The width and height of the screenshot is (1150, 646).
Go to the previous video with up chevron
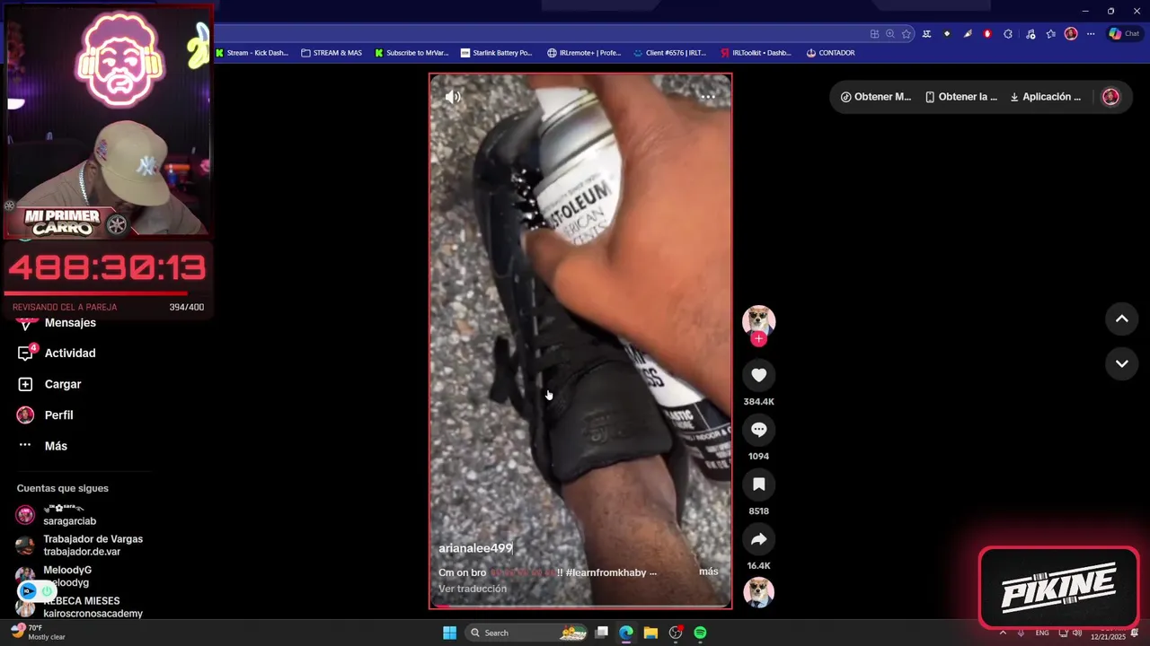pos(1122,319)
